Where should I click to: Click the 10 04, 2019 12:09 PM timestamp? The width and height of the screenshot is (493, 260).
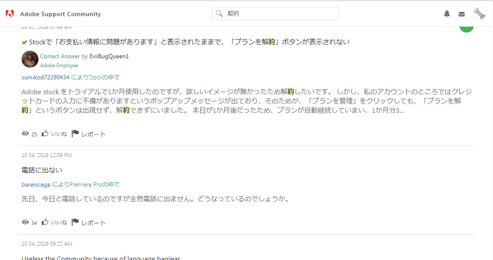(x=46, y=155)
